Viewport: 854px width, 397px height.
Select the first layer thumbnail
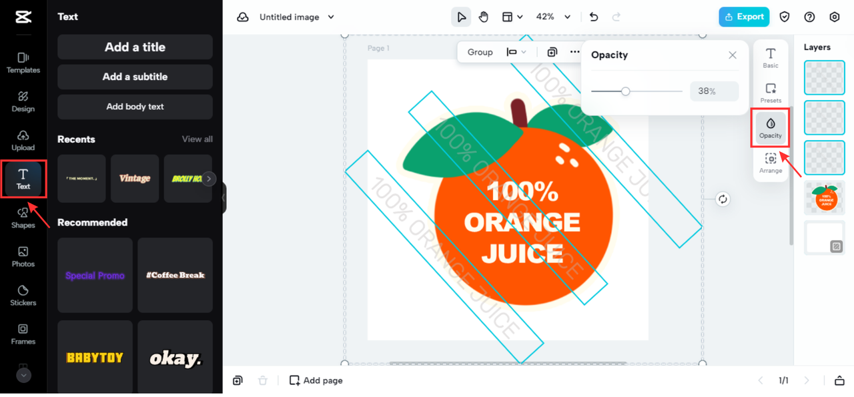825,77
